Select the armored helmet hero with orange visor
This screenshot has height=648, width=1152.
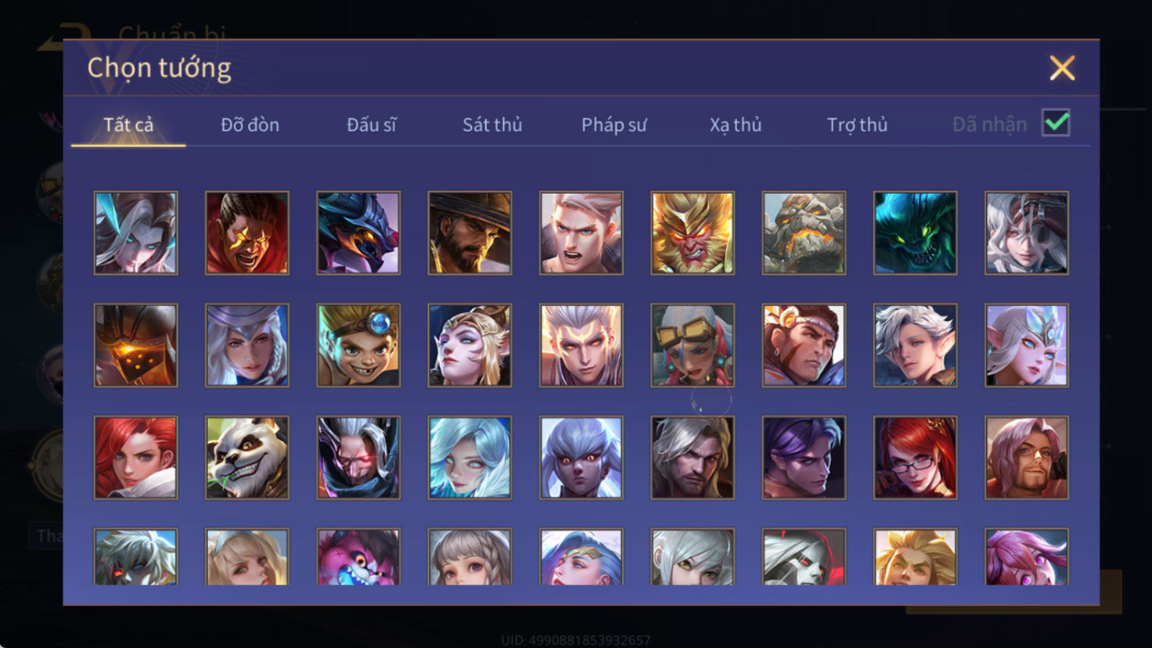tap(135, 345)
